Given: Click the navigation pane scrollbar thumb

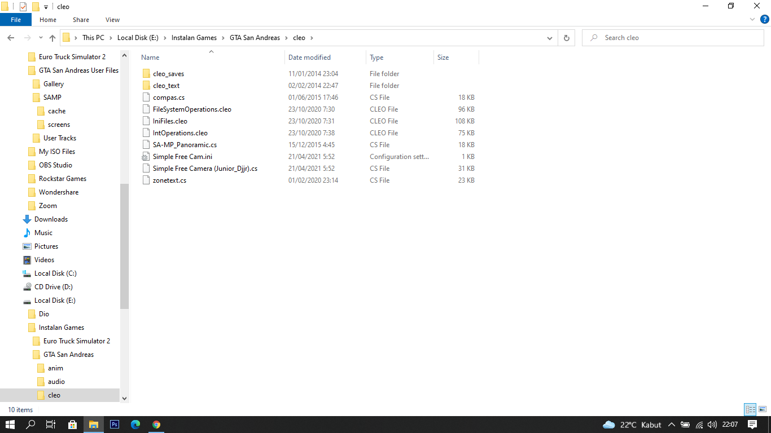Looking at the screenshot, I should tap(124, 246).
